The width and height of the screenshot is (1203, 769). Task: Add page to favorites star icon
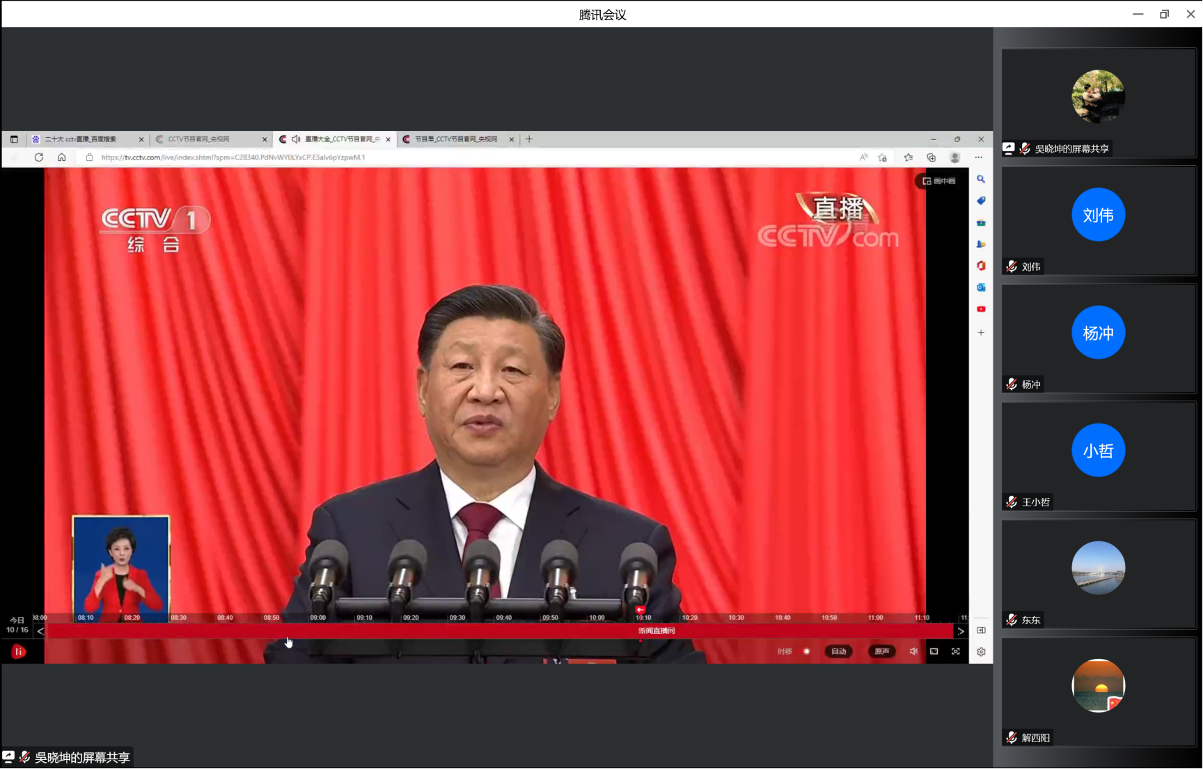(x=883, y=157)
